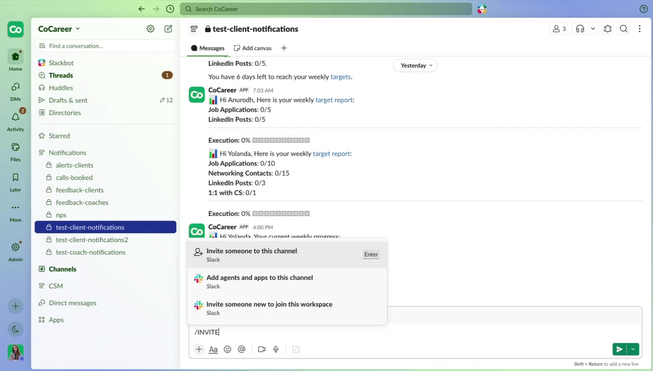
Task: Open channel more actions menu
Action: pyautogui.click(x=640, y=29)
